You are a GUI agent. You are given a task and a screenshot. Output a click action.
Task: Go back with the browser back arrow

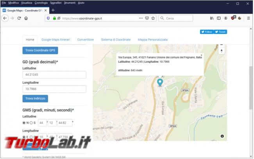[x=5, y=18]
